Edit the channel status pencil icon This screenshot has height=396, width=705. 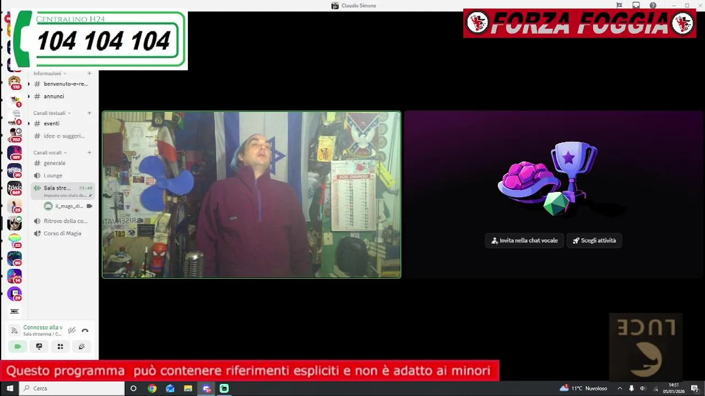(x=90, y=195)
